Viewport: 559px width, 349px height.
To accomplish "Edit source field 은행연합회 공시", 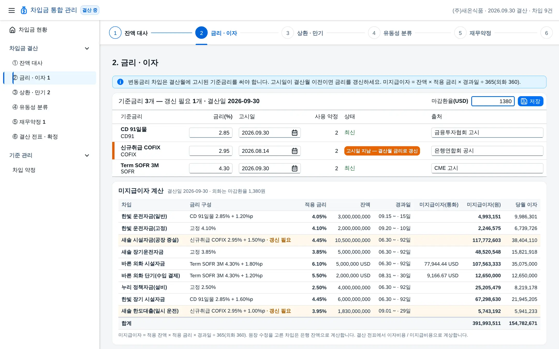I will coord(487,151).
